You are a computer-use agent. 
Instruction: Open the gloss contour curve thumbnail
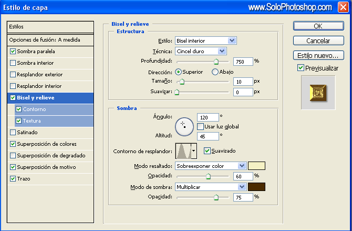[x=182, y=151]
